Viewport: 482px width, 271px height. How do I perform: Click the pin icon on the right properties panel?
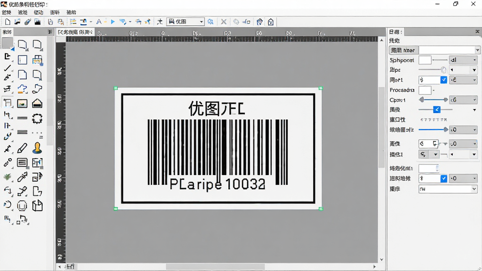tap(477, 32)
